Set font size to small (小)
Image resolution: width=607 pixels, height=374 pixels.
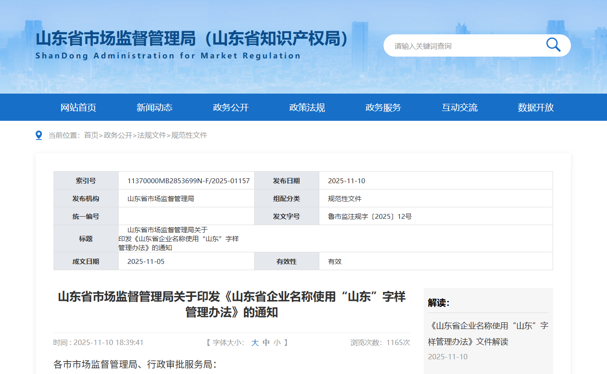(x=277, y=342)
